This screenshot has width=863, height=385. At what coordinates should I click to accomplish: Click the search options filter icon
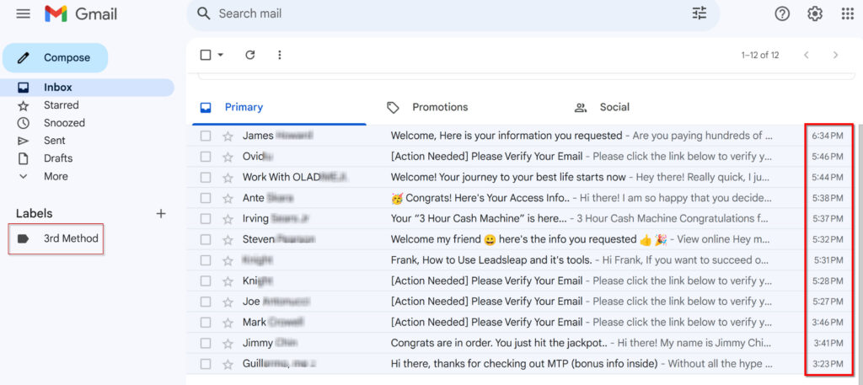699,13
